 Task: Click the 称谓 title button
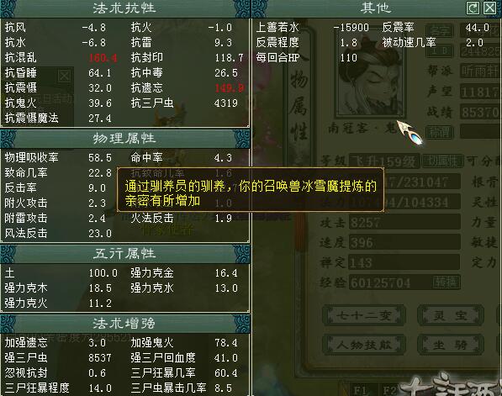tap(439, 132)
